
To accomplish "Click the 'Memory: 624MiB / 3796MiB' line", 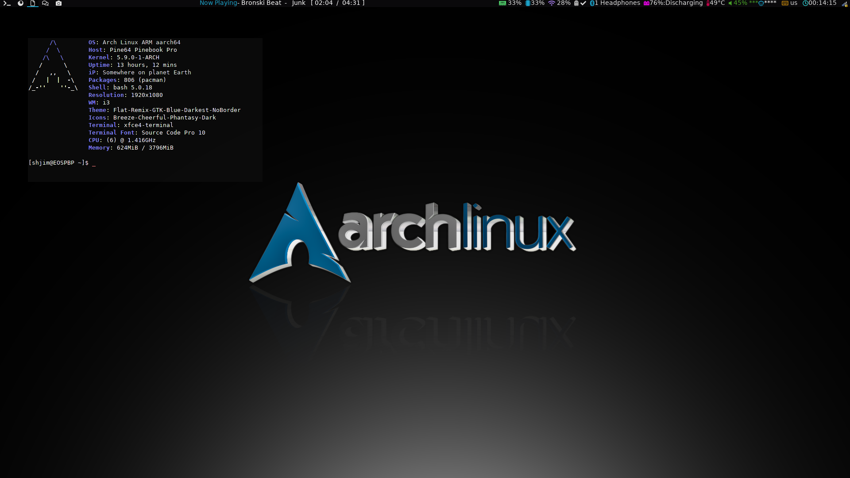I will click(x=131, y=148).
